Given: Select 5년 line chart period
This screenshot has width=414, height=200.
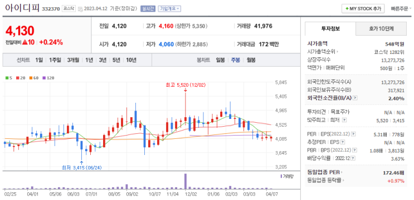Looking at the screenshot, I should [x=116, y=60].
